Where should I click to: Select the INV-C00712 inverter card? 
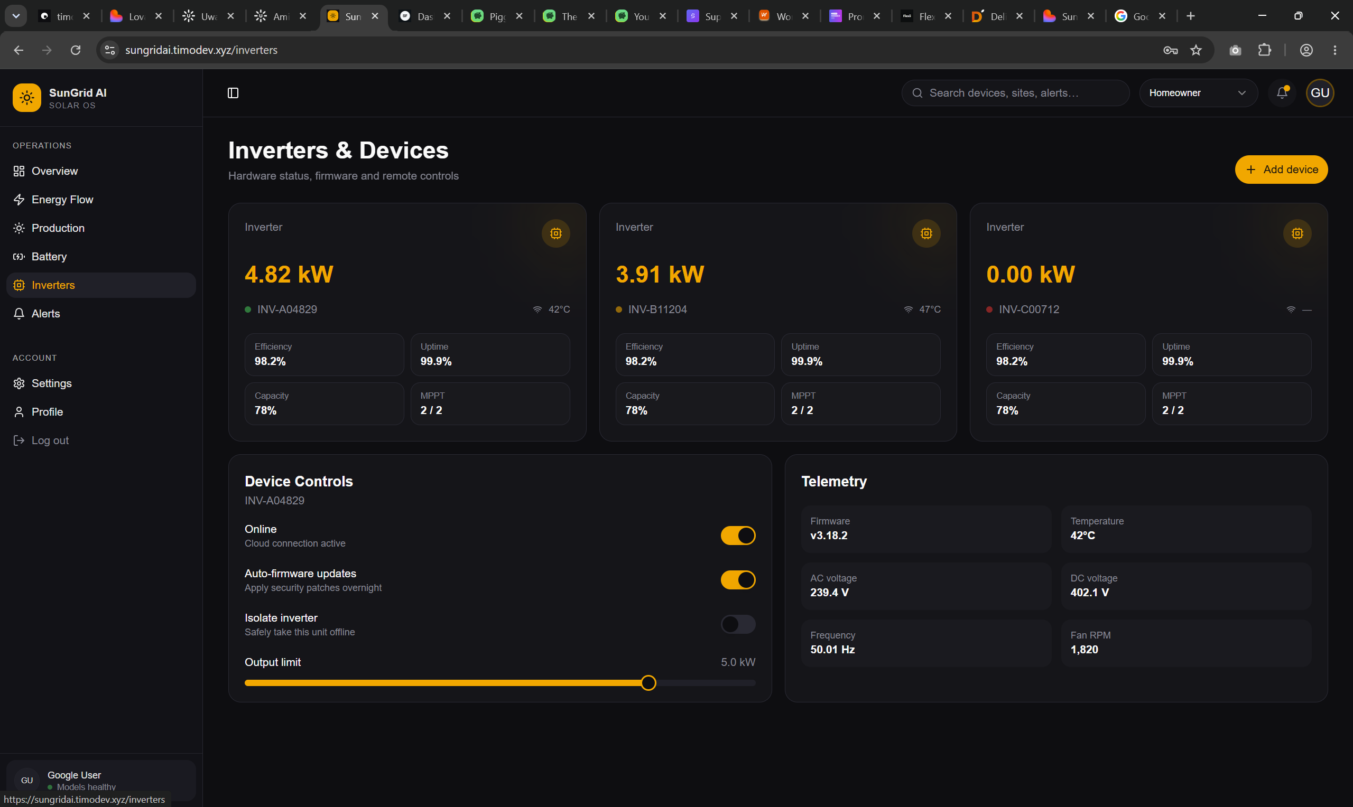[1148, 322]
